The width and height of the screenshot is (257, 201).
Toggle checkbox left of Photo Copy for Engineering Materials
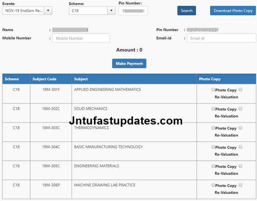213,166
